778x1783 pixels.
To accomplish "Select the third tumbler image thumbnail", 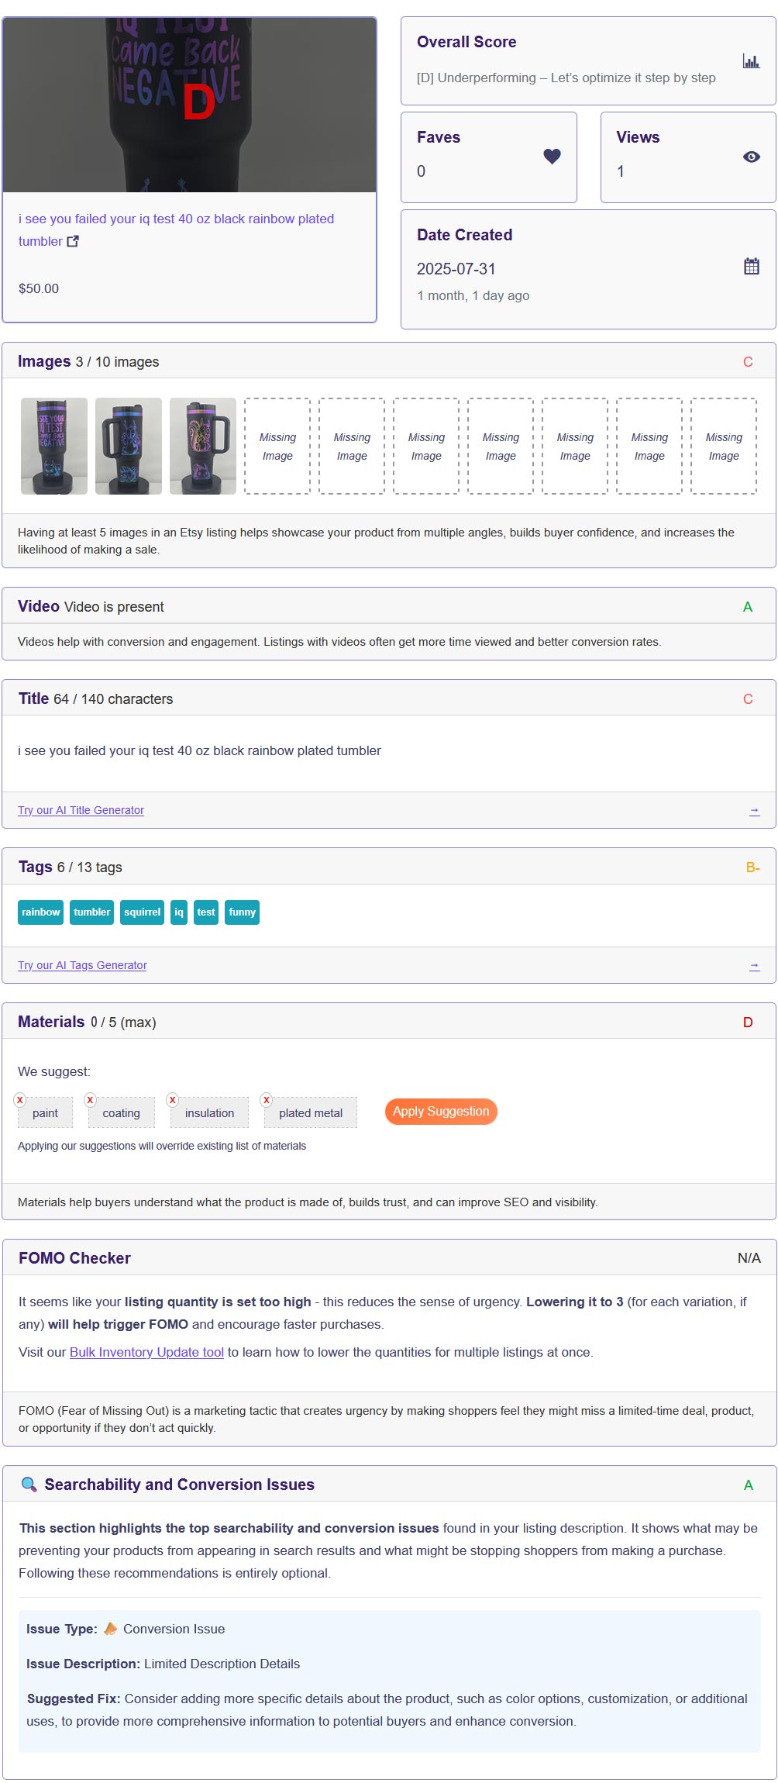I will (x=203, y=446).
